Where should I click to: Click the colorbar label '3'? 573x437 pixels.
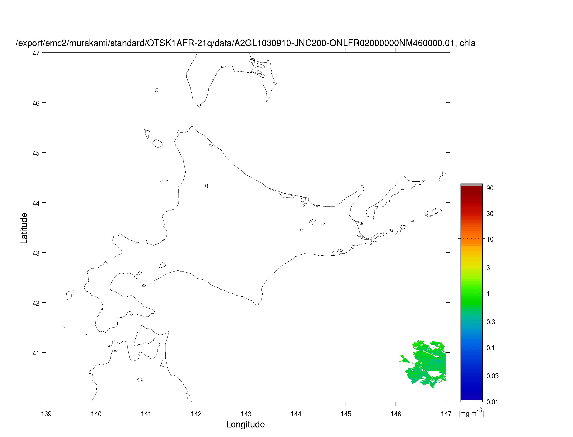tap(488, 268)
